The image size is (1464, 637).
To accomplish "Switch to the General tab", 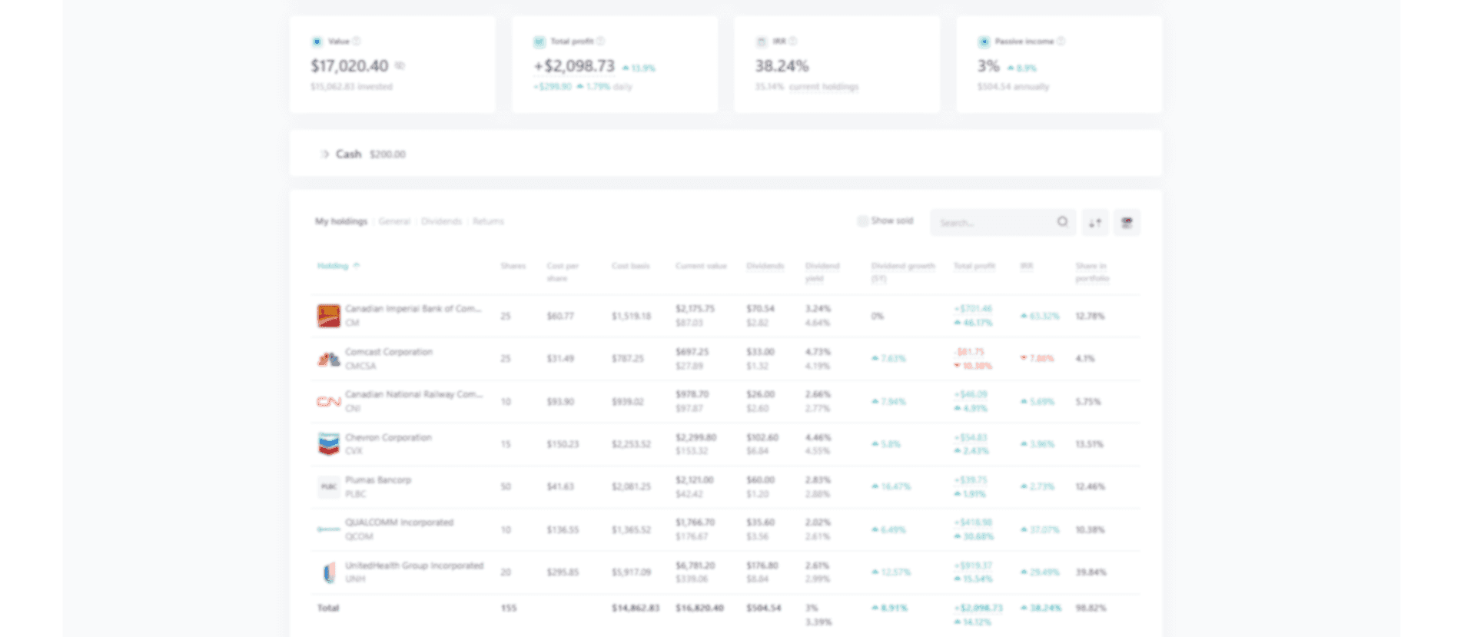I will (394, 221).
